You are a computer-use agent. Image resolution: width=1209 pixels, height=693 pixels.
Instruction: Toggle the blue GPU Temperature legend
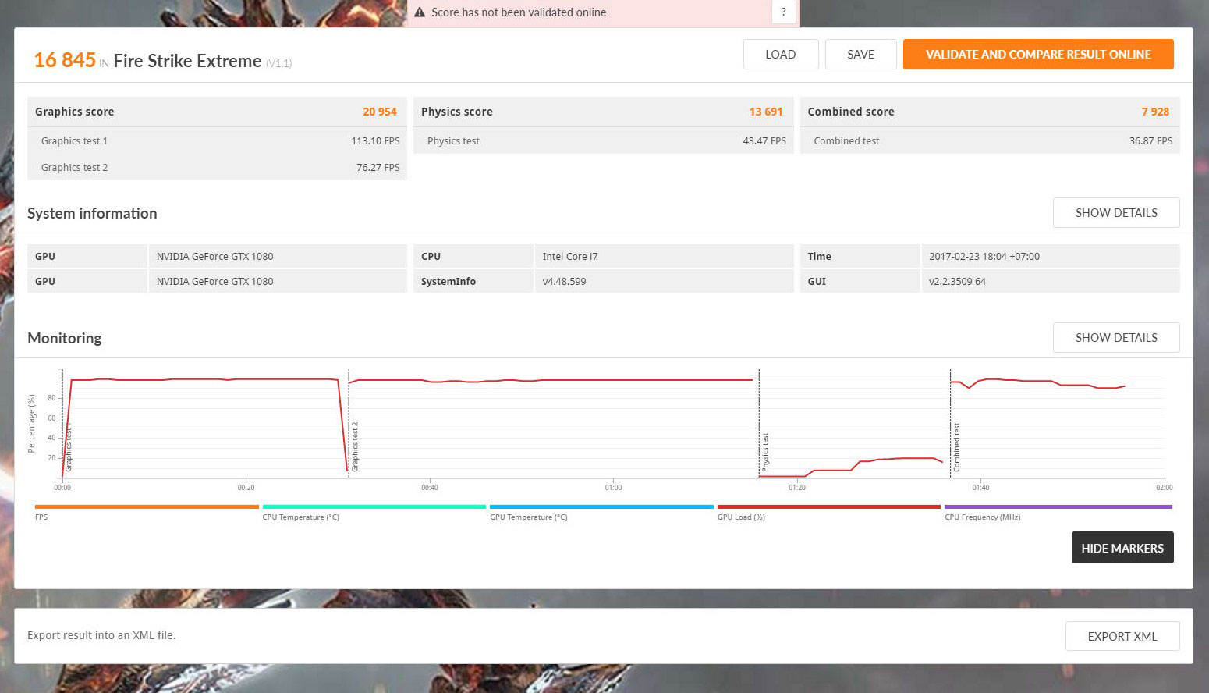coord(601,507)
